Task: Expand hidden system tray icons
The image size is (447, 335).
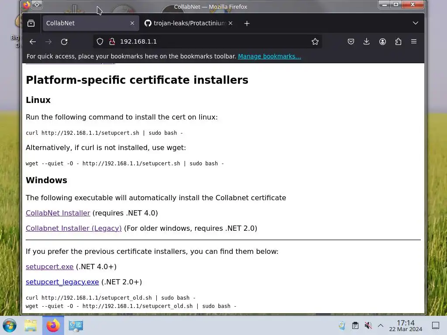Action: point(381,325)
